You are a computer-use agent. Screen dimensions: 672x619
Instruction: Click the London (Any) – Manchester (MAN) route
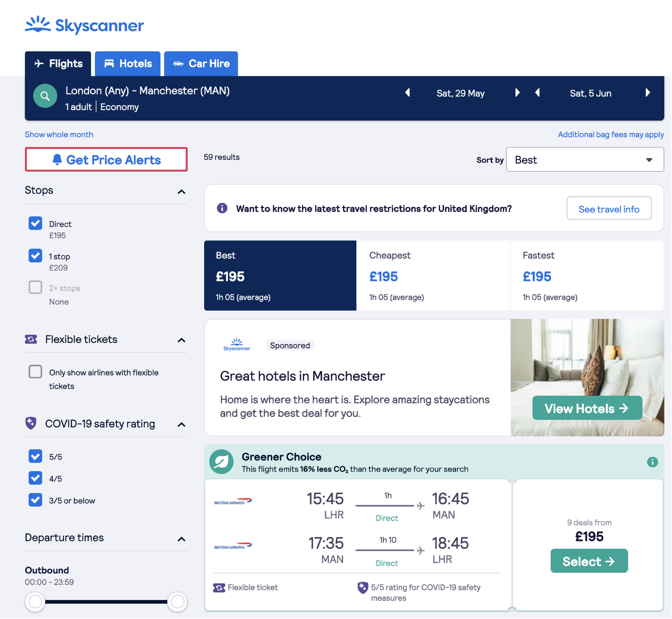(147, 91)
